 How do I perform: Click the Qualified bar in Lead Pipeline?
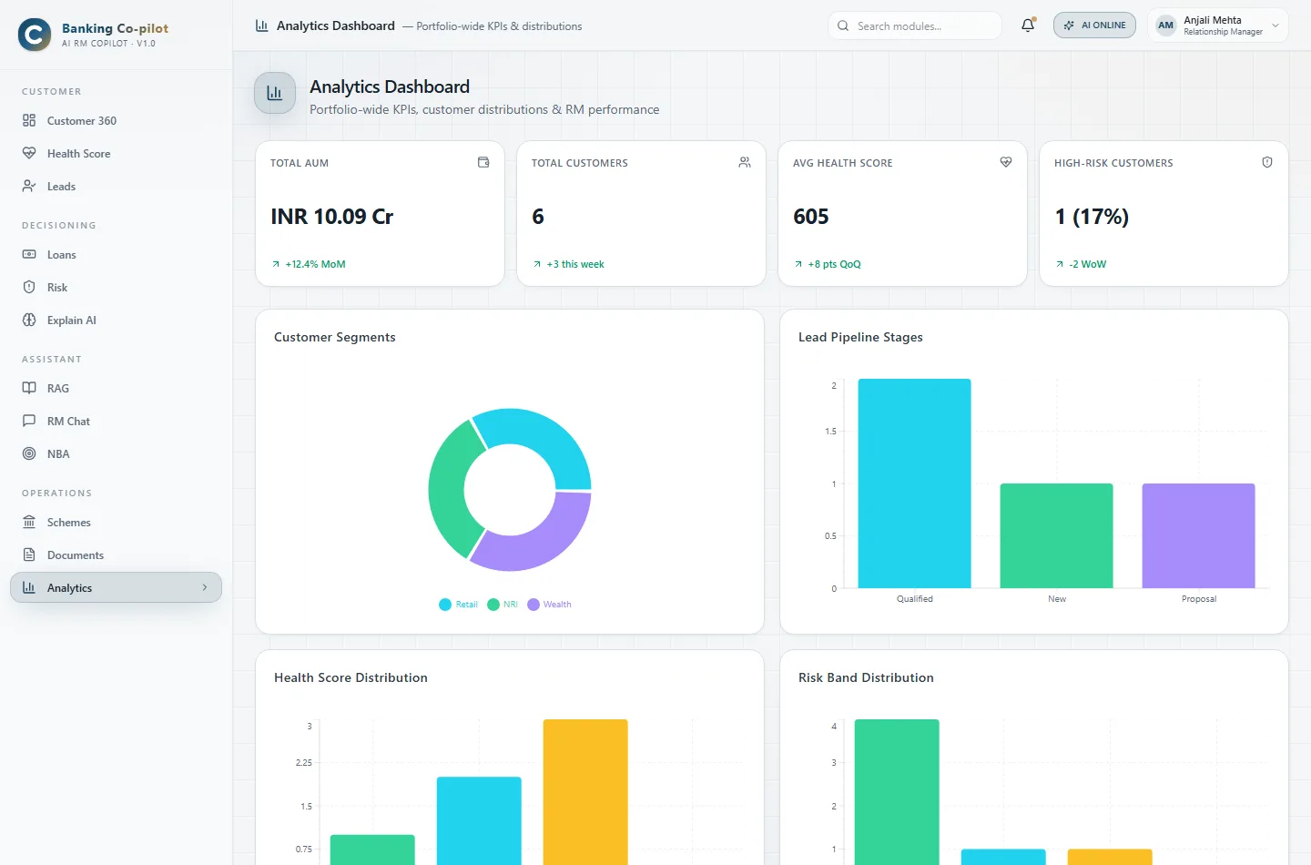tap(914, 483)
